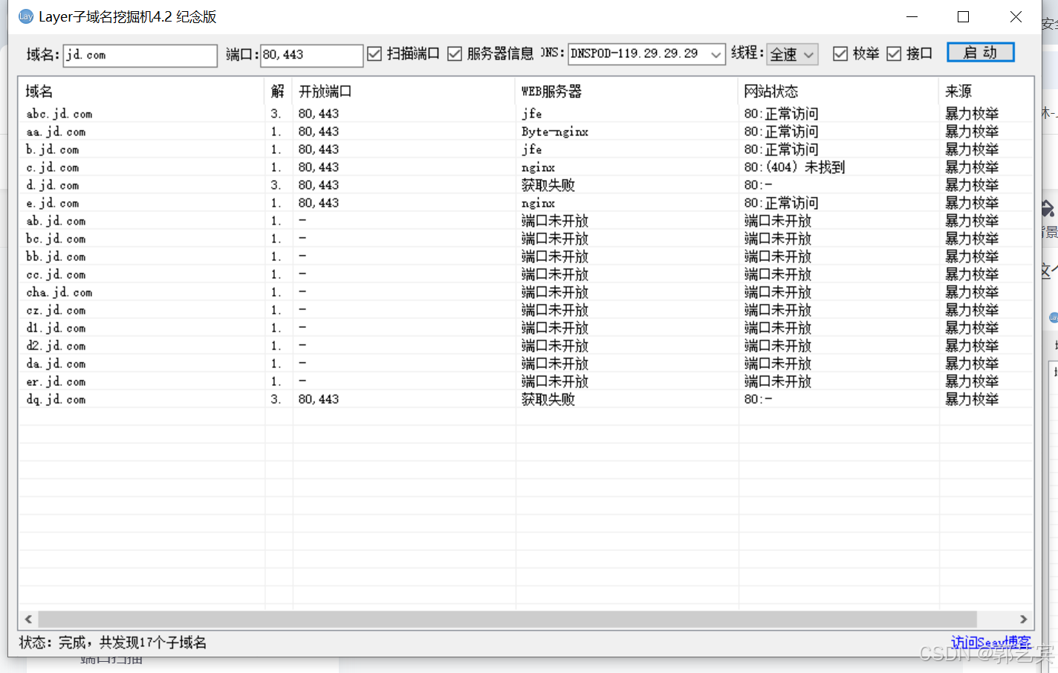This screenshot has width=1058, height=673.
Task: Click the horizontal scrollbar thumb
Action: coord(507,619)
